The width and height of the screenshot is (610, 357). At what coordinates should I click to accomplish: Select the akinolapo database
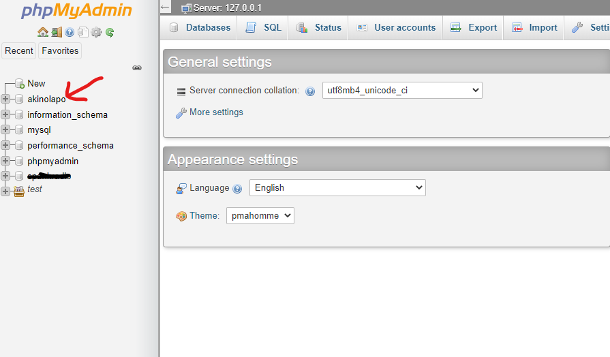[x=46, y=99]
